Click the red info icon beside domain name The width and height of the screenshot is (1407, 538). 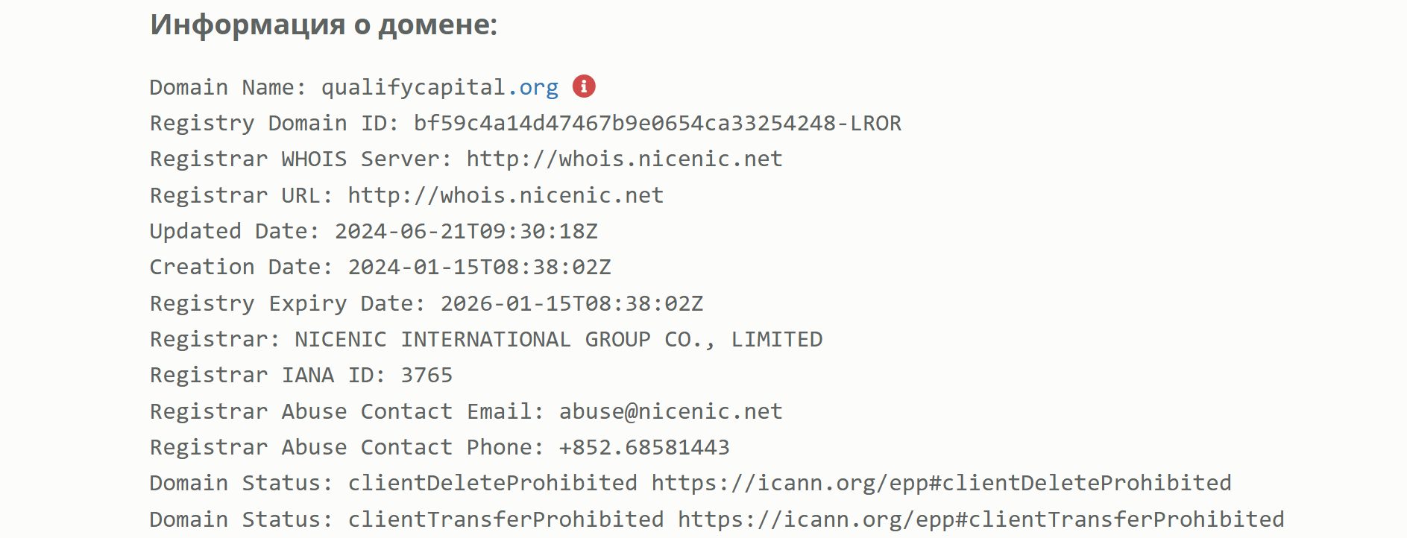(584, 86)
